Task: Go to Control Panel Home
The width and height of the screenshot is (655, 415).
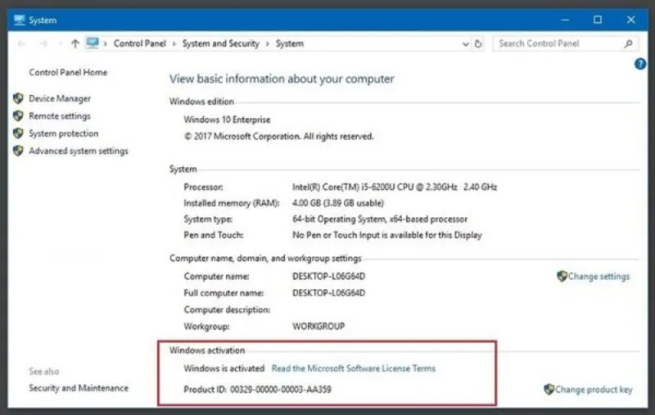Action: [68, 72]
